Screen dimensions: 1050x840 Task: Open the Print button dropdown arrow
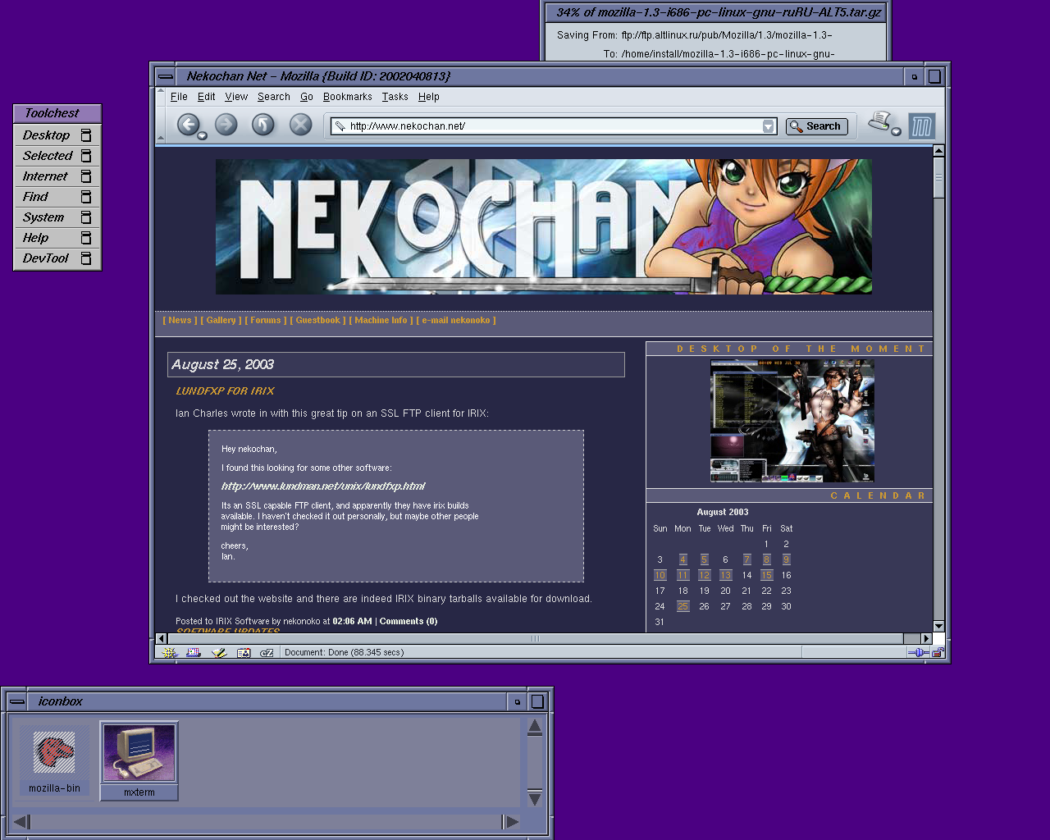pyautogui.click(x=897, y=132)
